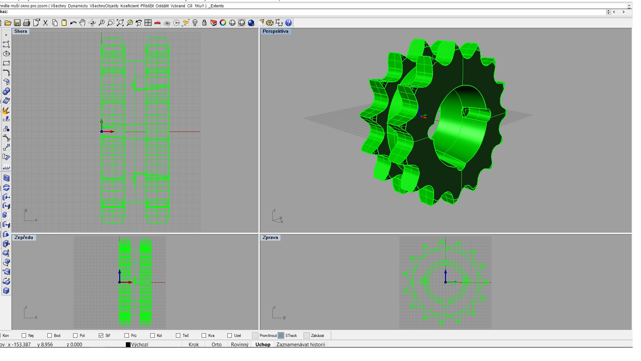641x361 pixels.
Task: Click the Vybrané command-line option
Action: click(x=178, y=6)
